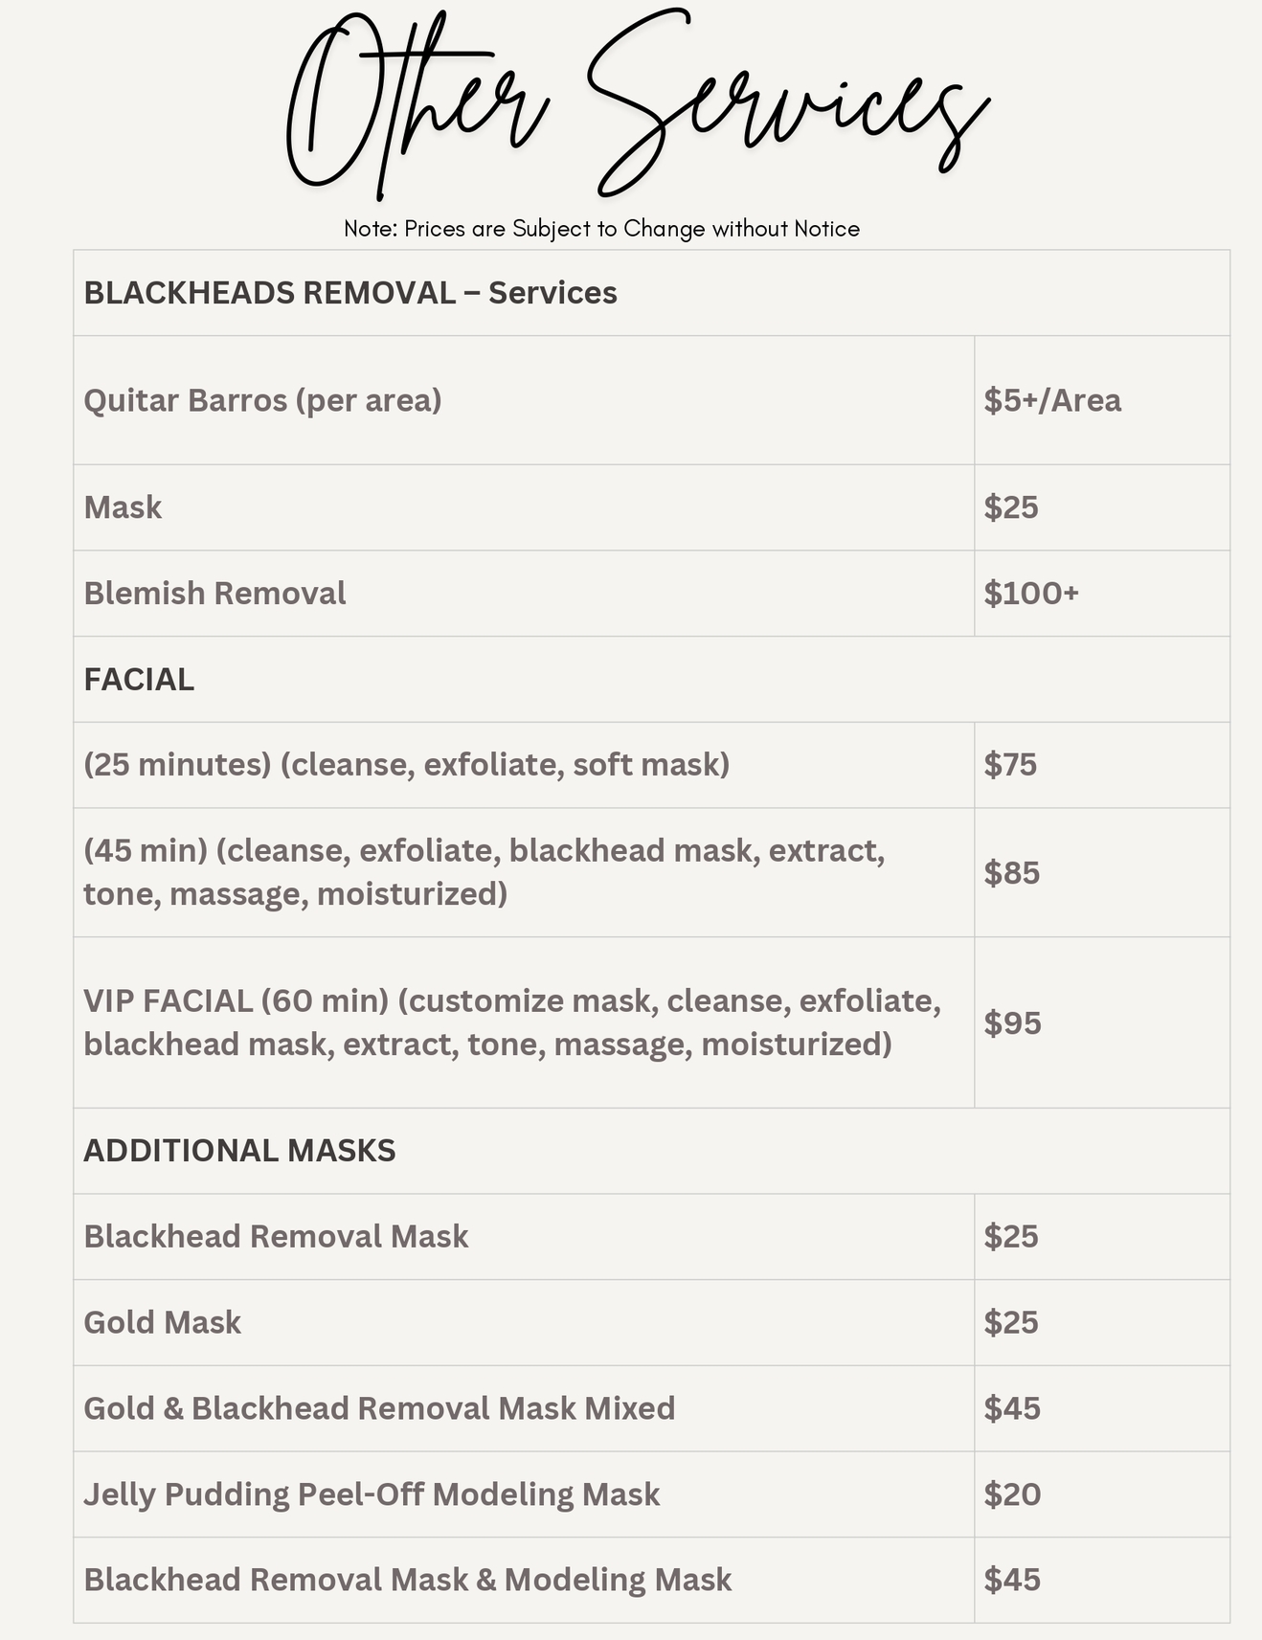Select the $5+/Area price cell
The height and width of the screenshot is (1640, 1262).
1052,400
